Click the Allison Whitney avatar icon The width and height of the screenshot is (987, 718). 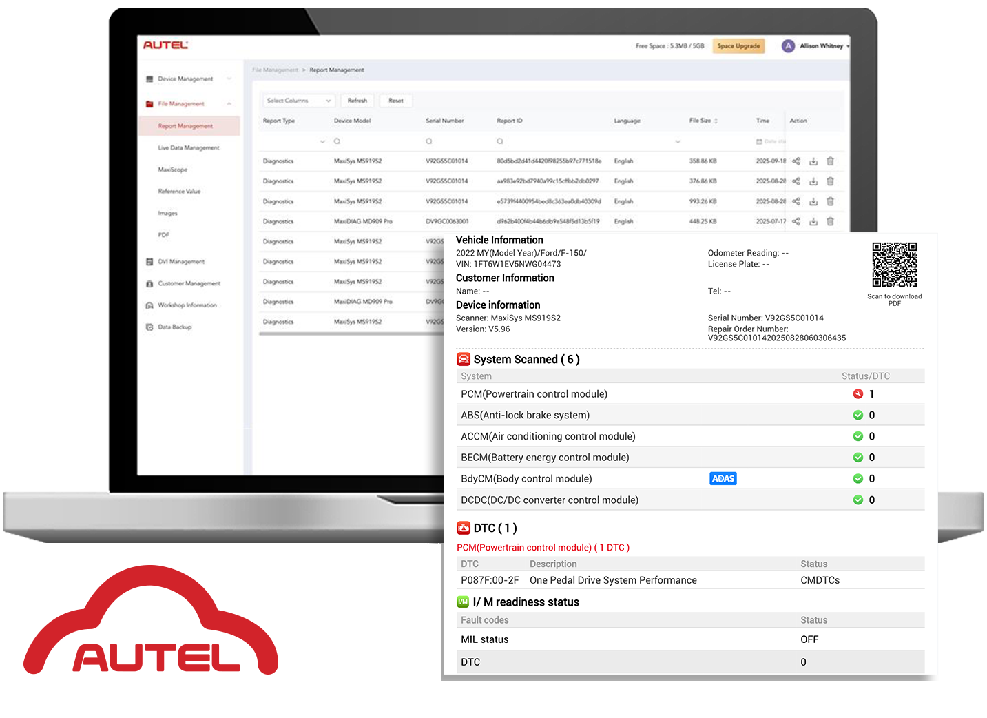tap(788, 46)
